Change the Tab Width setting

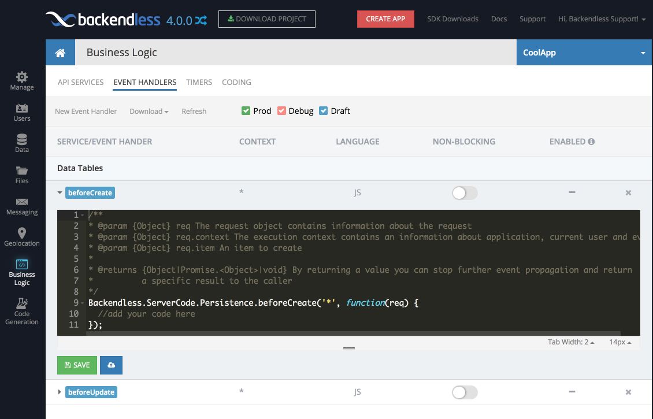click(571, 342)
